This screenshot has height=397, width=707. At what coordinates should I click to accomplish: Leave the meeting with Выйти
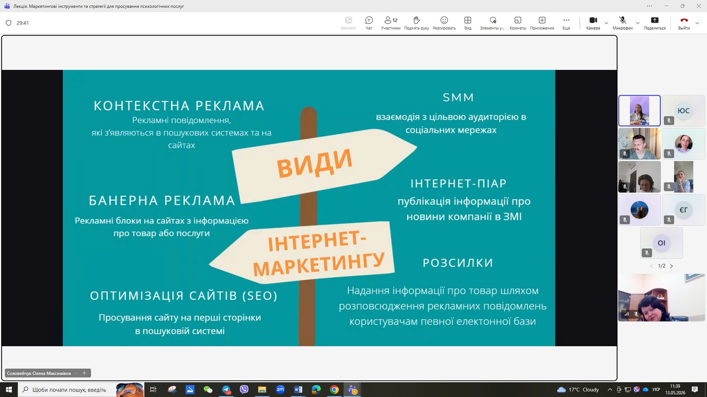[x=684, y=23]
